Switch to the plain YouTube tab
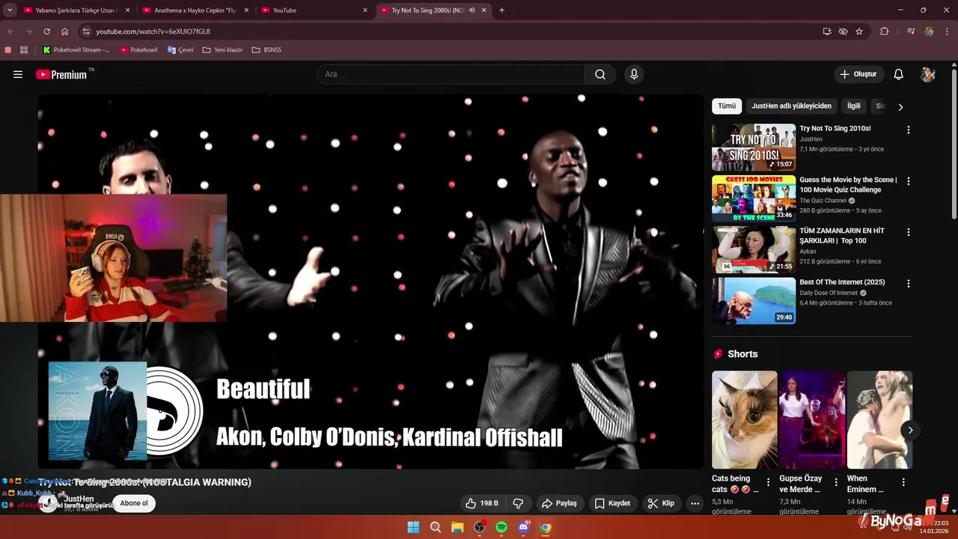958x539 pixels. click(x=314, y=10)
